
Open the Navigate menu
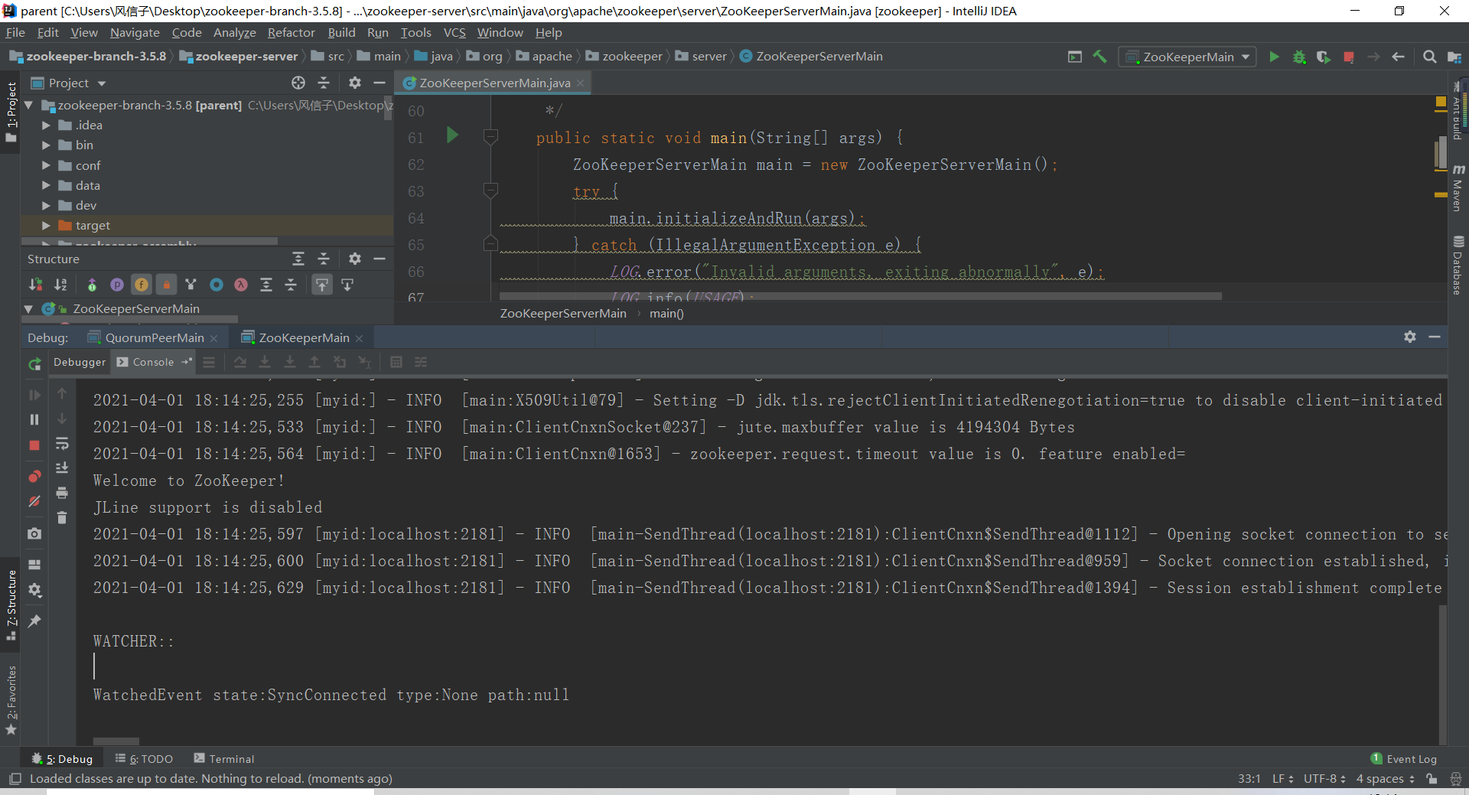click(135, 32)
